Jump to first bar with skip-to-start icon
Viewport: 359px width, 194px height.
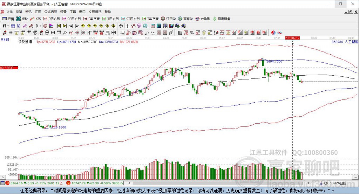[59, 26]
